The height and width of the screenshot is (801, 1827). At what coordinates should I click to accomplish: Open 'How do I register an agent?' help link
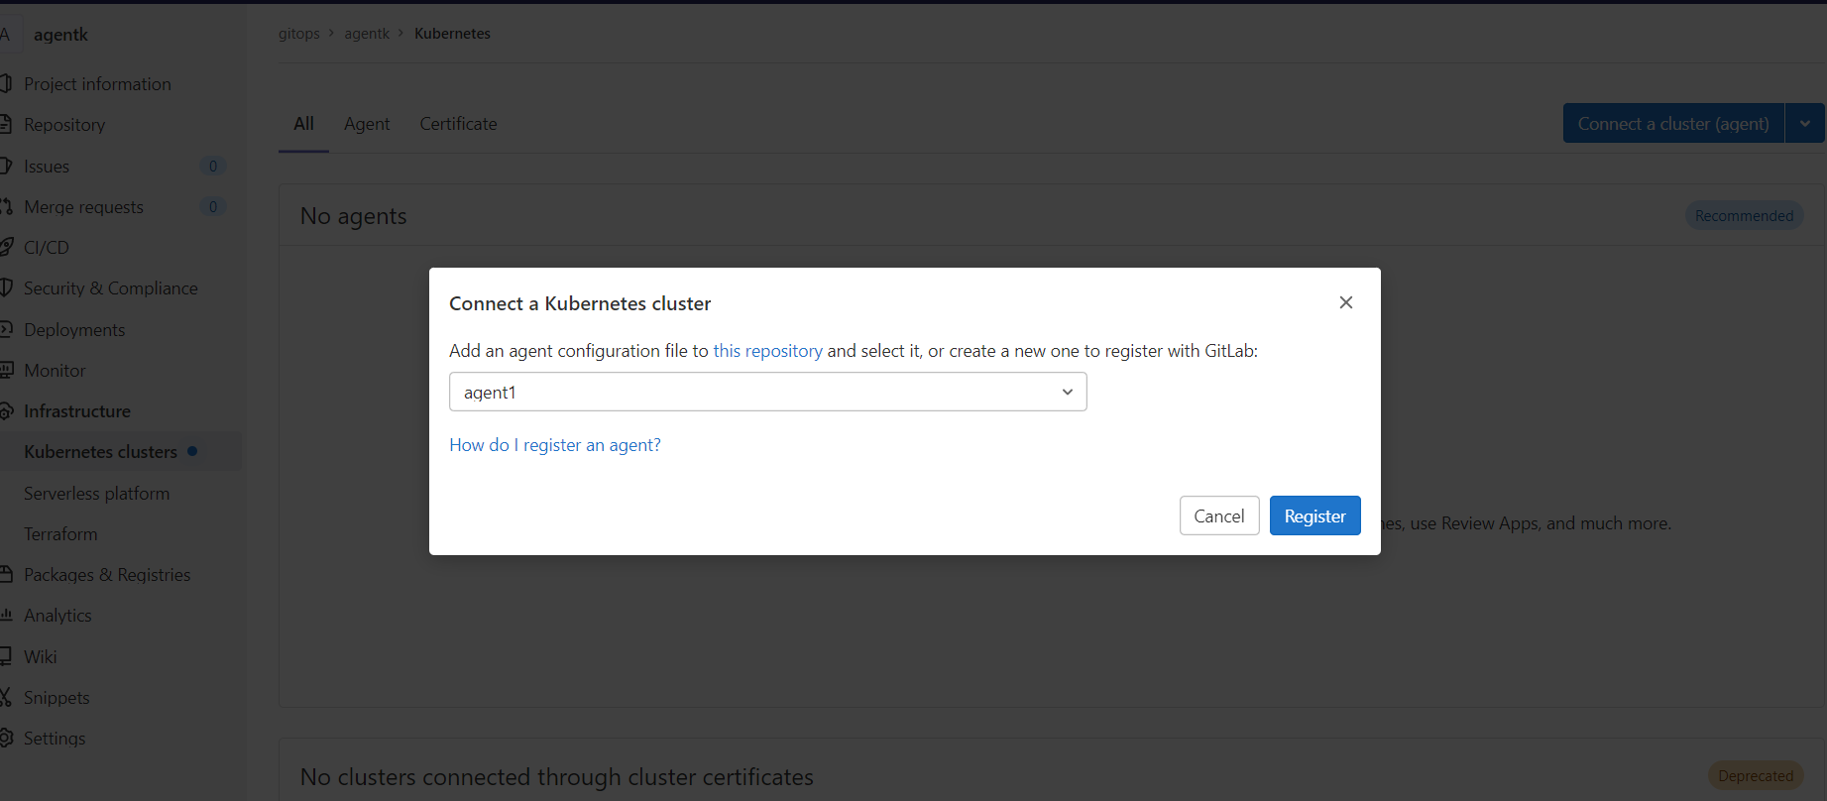coord(554,445)
